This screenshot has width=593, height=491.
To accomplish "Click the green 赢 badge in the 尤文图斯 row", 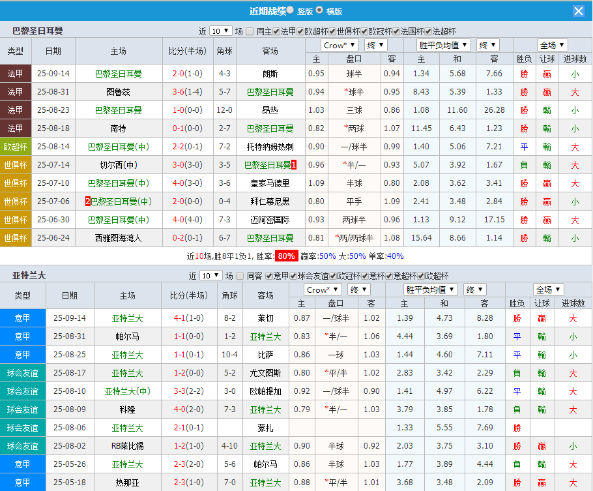I will (x=543, y=373).
